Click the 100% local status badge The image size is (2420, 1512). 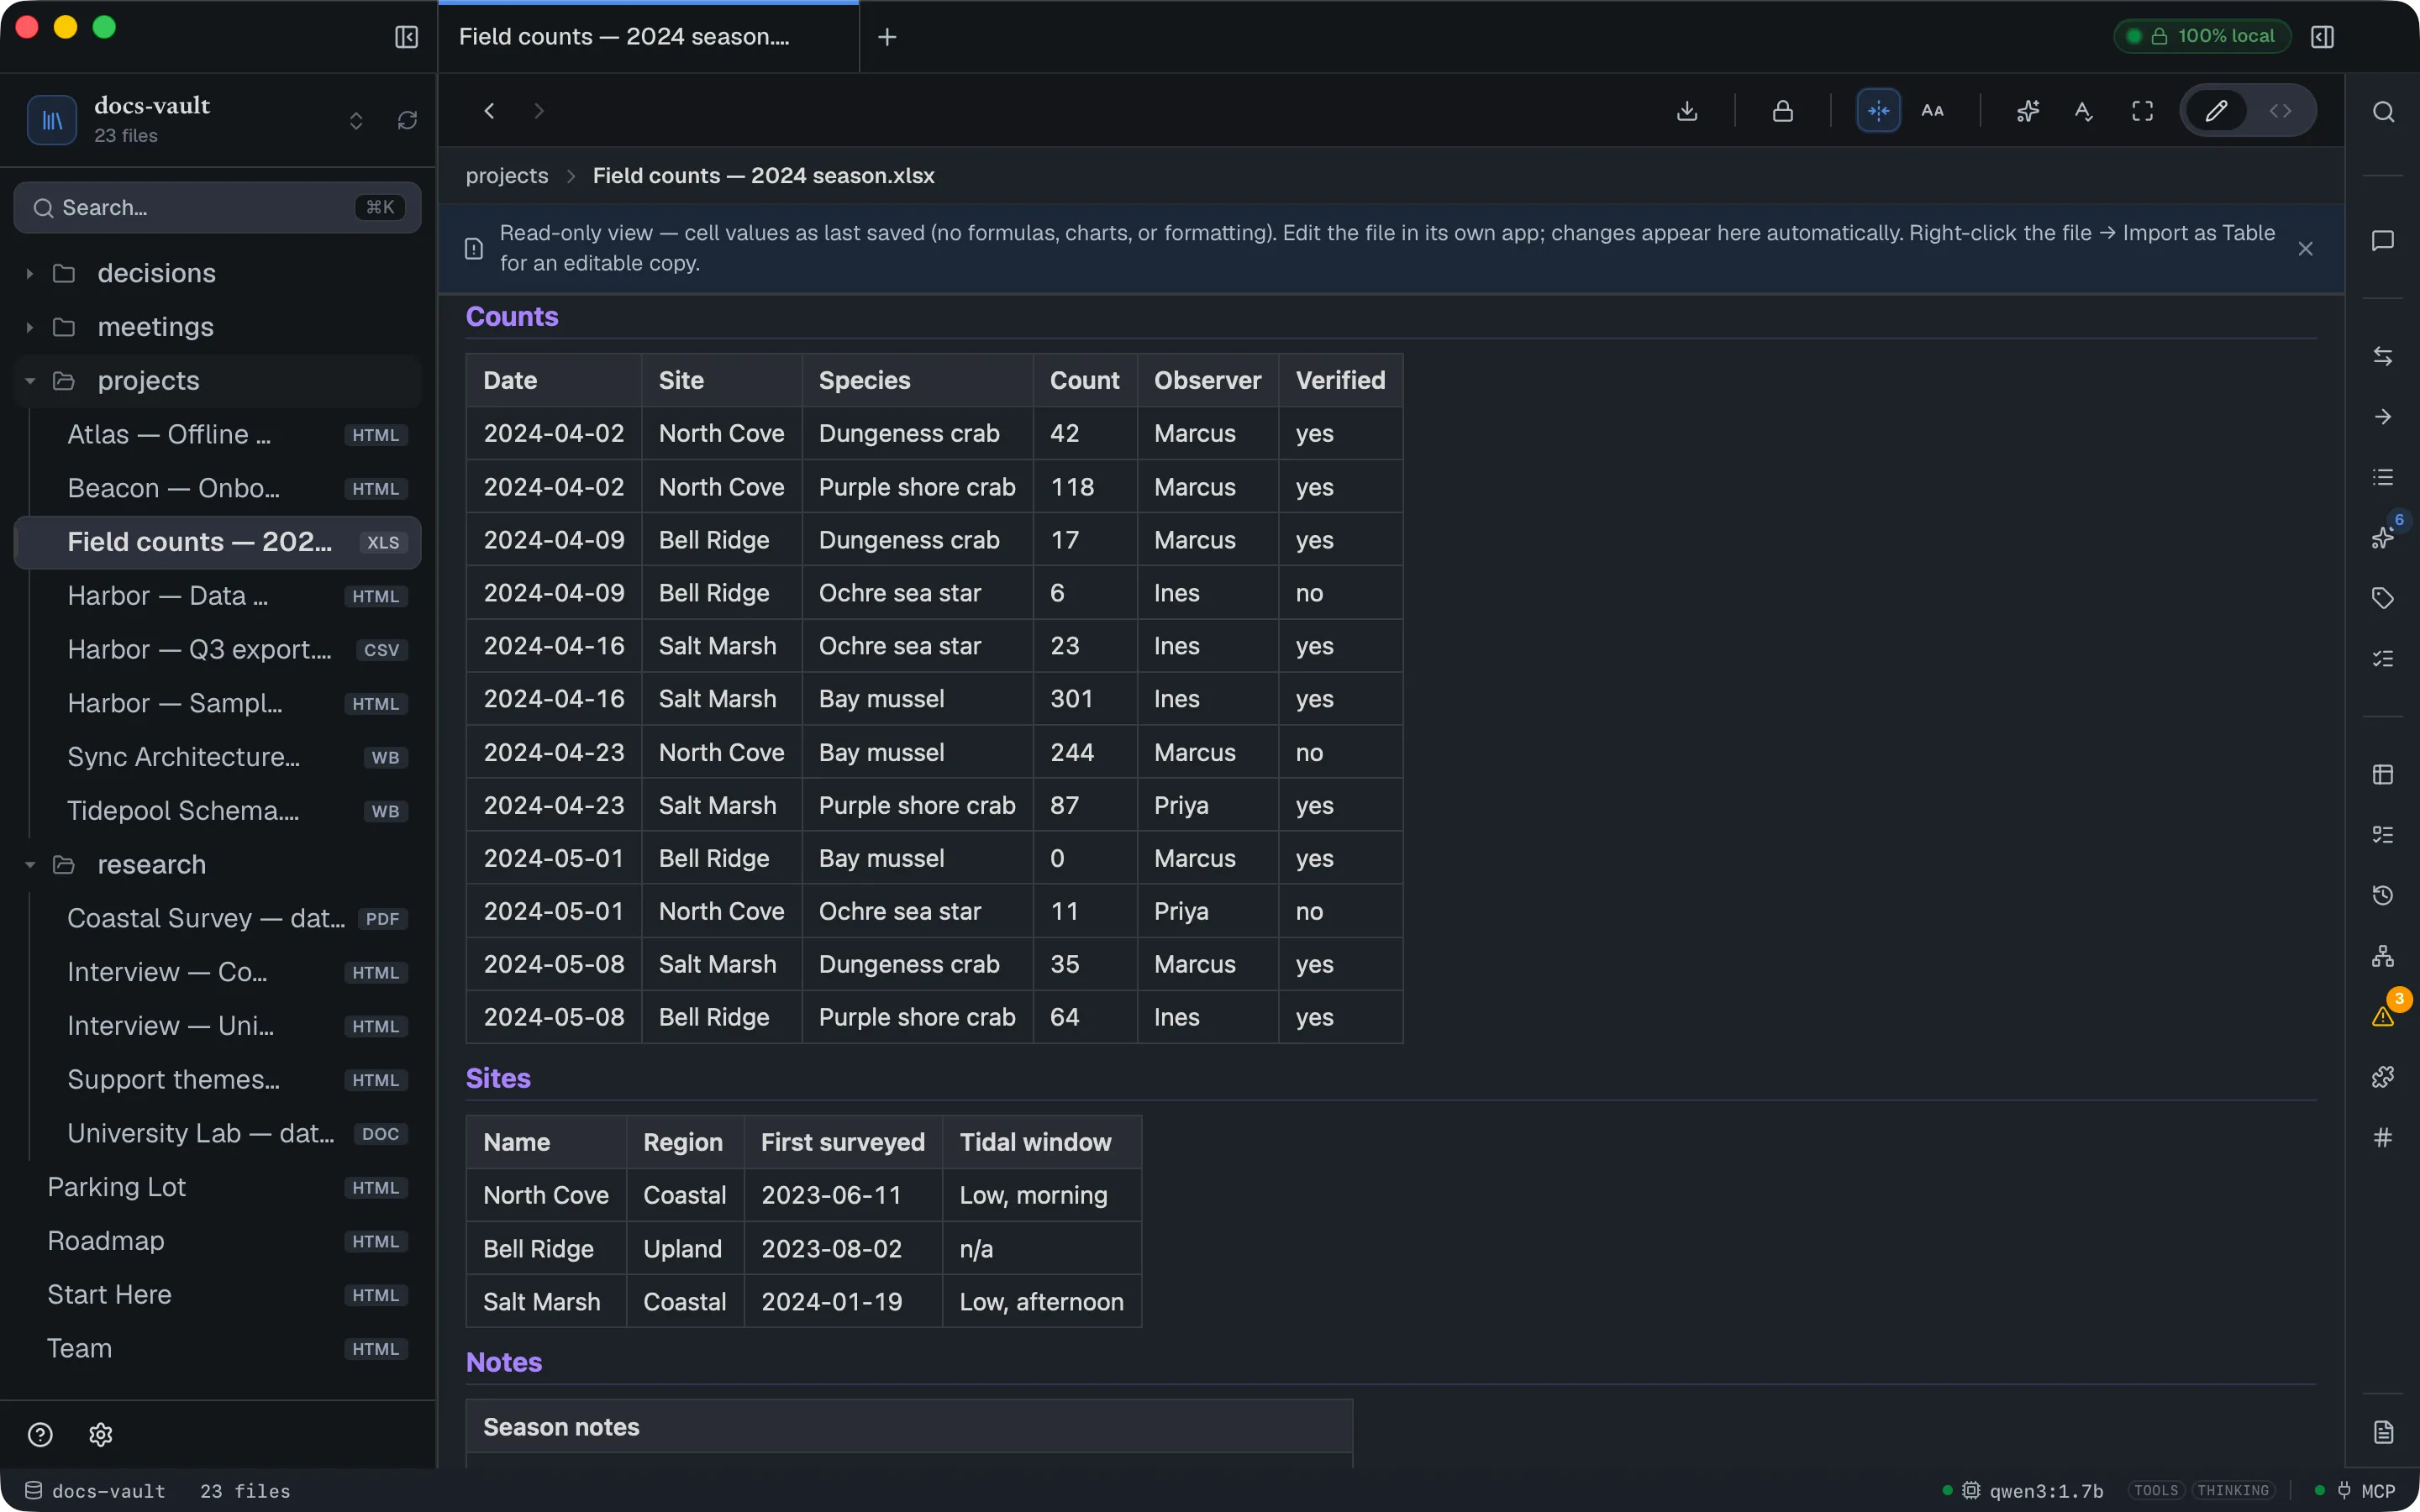pos(2202,36)
